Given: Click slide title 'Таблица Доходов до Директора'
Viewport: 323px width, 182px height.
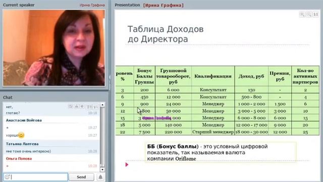Looking at the screenshot, I should [166, 34].
